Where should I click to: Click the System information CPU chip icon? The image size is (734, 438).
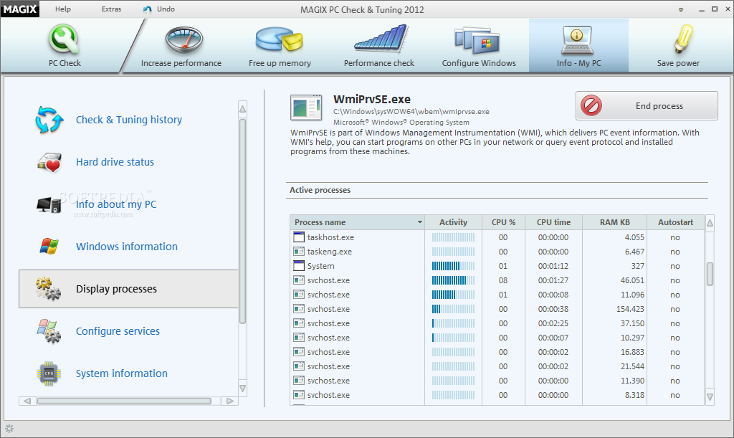click(49, 373)
